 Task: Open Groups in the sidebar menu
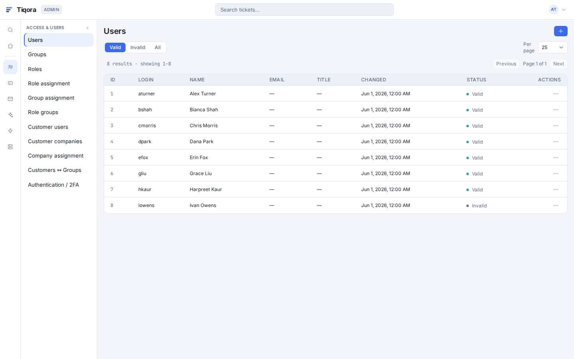tap(59, 54)
